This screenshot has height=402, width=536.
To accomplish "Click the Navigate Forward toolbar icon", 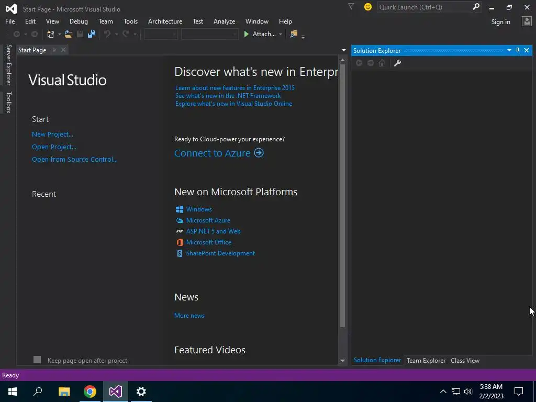I will point(35,34).
